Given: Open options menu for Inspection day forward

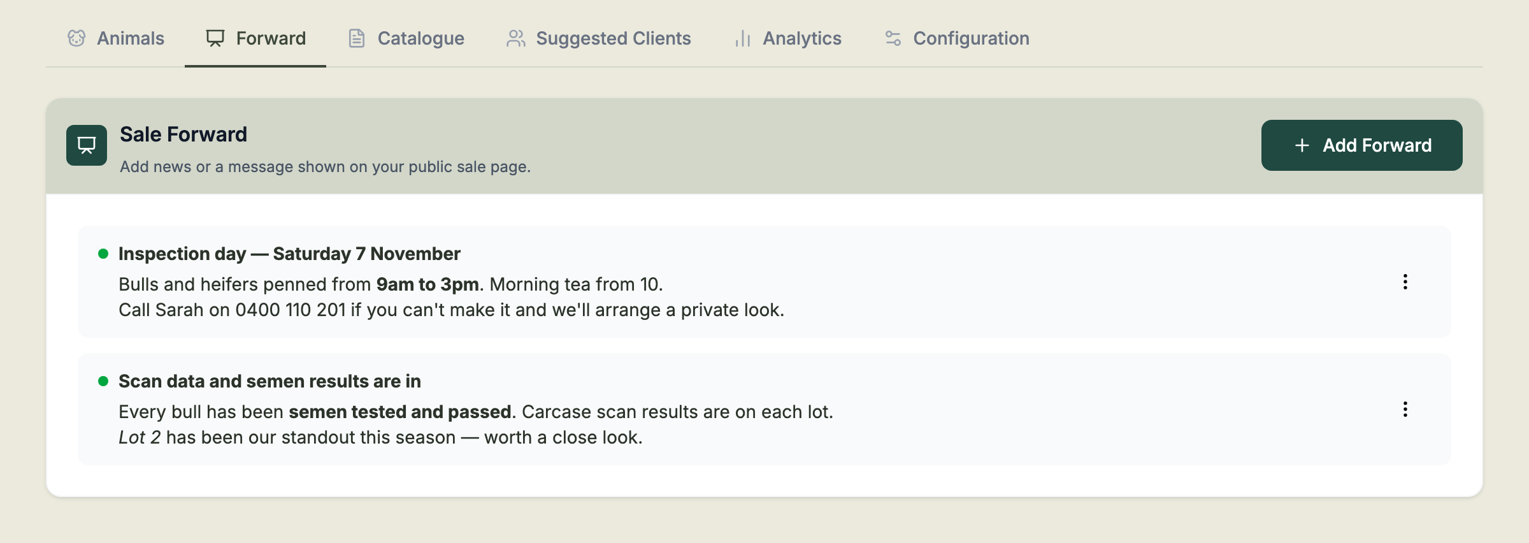Looking at the screenshot, I should [x=1405, y=282].
